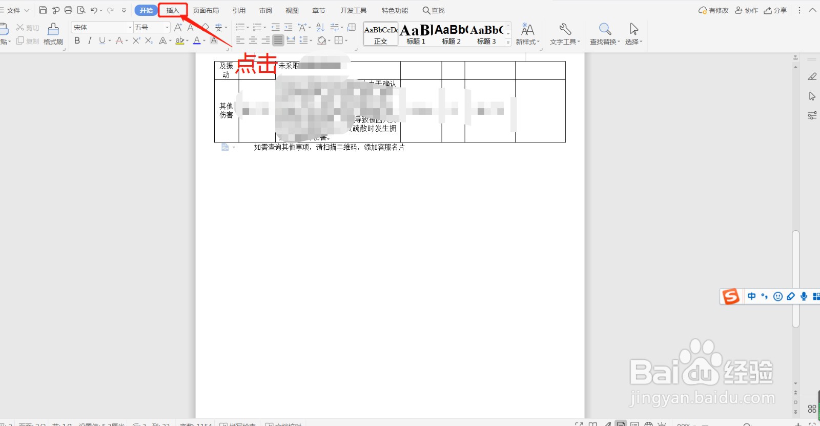The width and height of the screenshot is (820, 426).
Task: Toggle Bold formatting
Action: coord(77,40)
